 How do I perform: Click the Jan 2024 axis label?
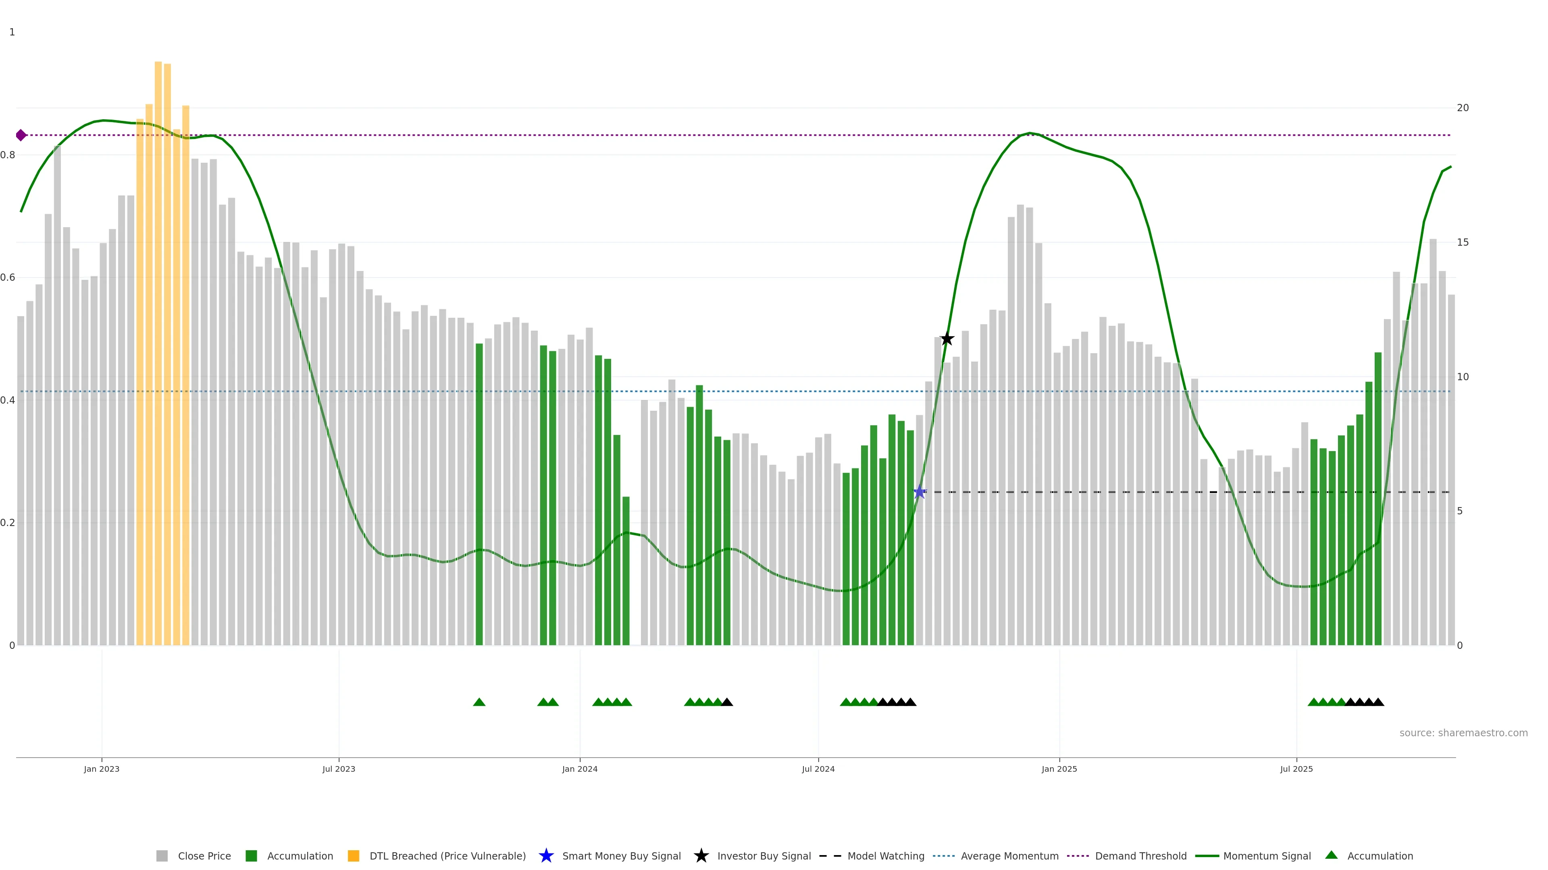click(x=579, y=769)
